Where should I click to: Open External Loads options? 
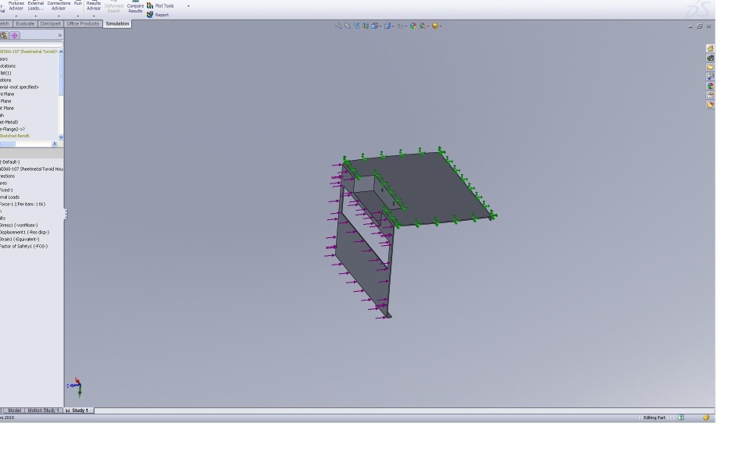(x=35, y=5)
